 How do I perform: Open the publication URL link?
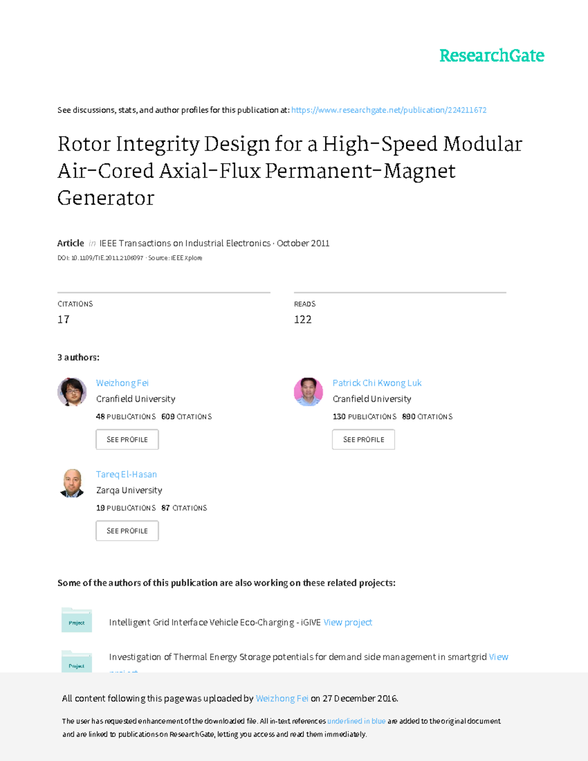pos(389,110)
